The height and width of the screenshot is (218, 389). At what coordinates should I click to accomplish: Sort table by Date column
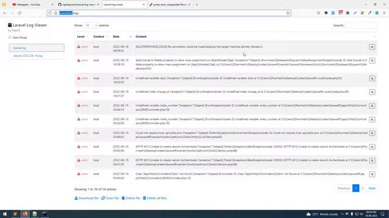[122, 36]
